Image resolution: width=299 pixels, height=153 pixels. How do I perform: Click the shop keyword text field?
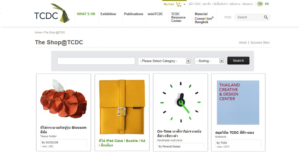coord(96,61)
